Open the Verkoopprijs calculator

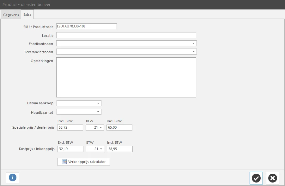84,162
